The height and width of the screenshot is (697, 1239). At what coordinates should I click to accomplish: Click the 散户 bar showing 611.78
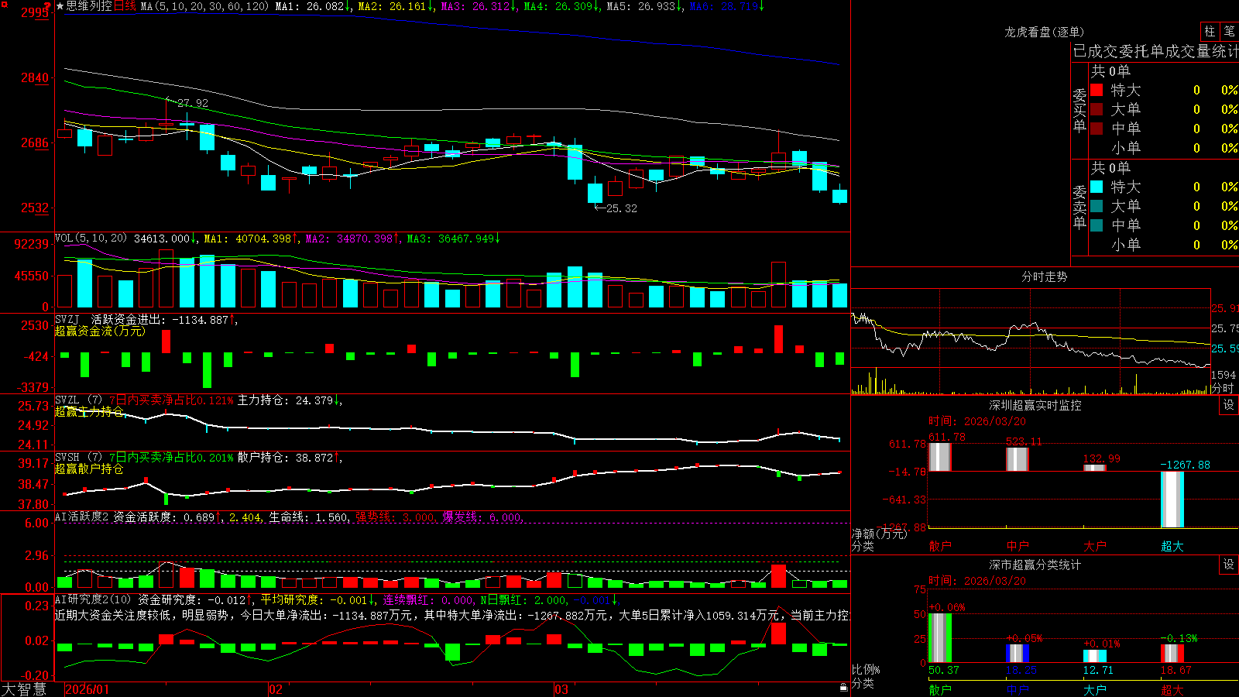click(939, 457)
